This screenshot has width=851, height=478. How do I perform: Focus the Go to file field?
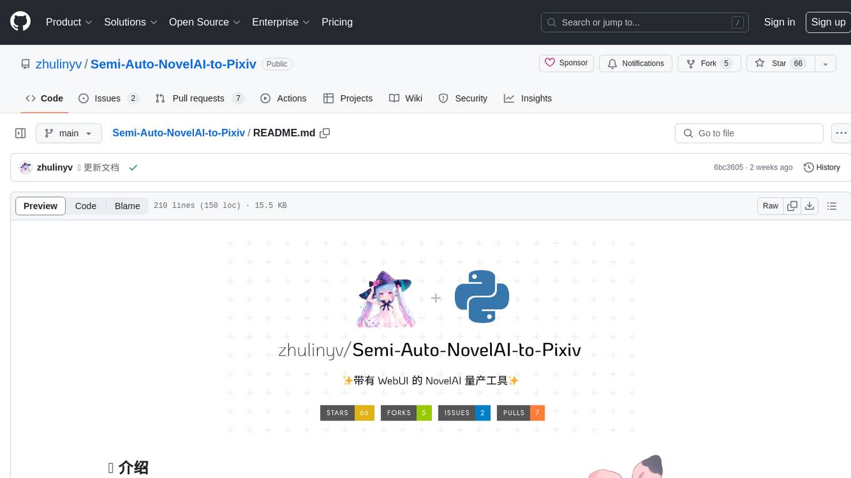tap(749, 133)
